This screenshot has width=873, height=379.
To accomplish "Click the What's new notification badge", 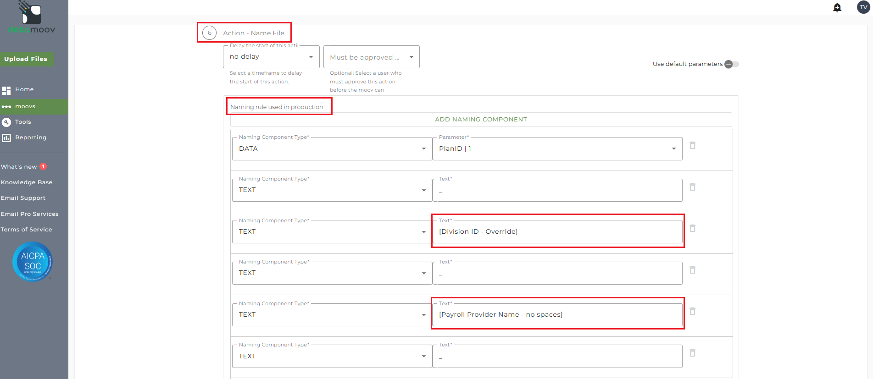I will [x=43, y=166].
